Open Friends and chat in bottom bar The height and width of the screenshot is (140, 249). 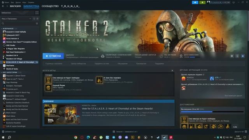240,131
